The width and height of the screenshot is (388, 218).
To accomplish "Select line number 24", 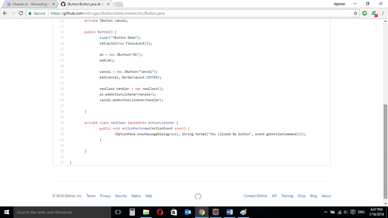I will 62,89.
